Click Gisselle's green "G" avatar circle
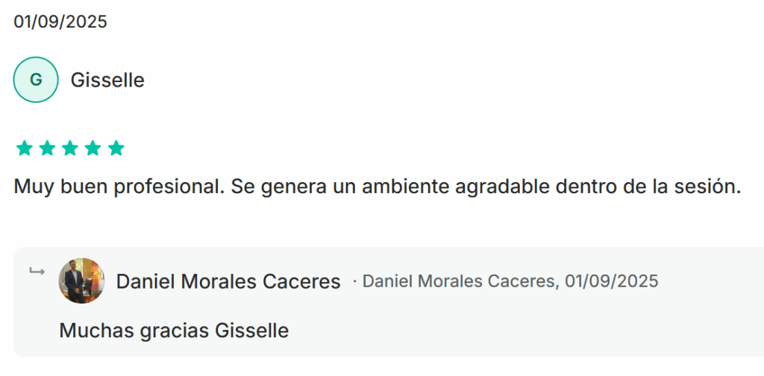 click(36, 80)
